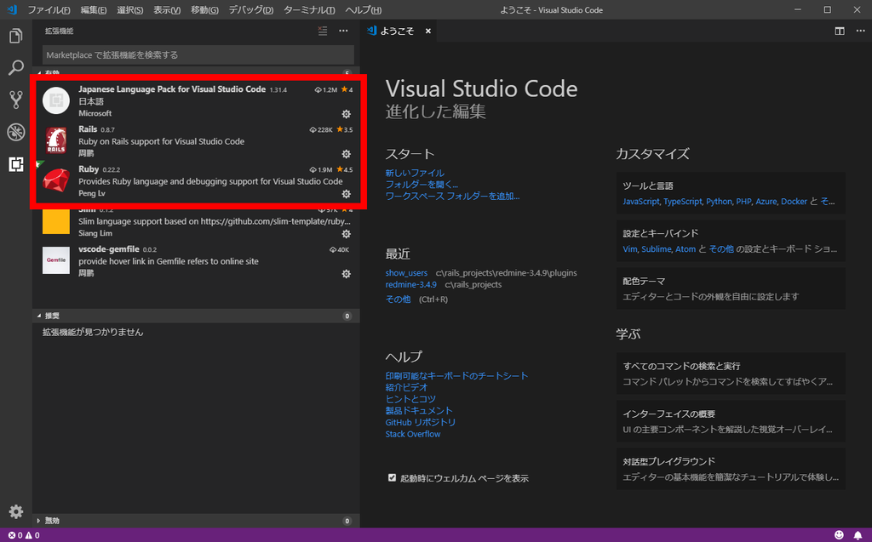The height and width of the screenshot is (542, 872).
Task: Click the VS Code logo in title bar
Action: (x=12, y=9)
